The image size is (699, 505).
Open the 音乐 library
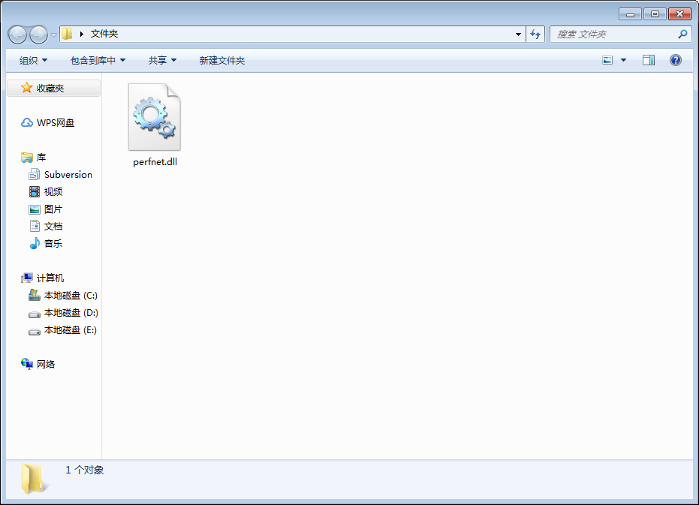[58, 243]
